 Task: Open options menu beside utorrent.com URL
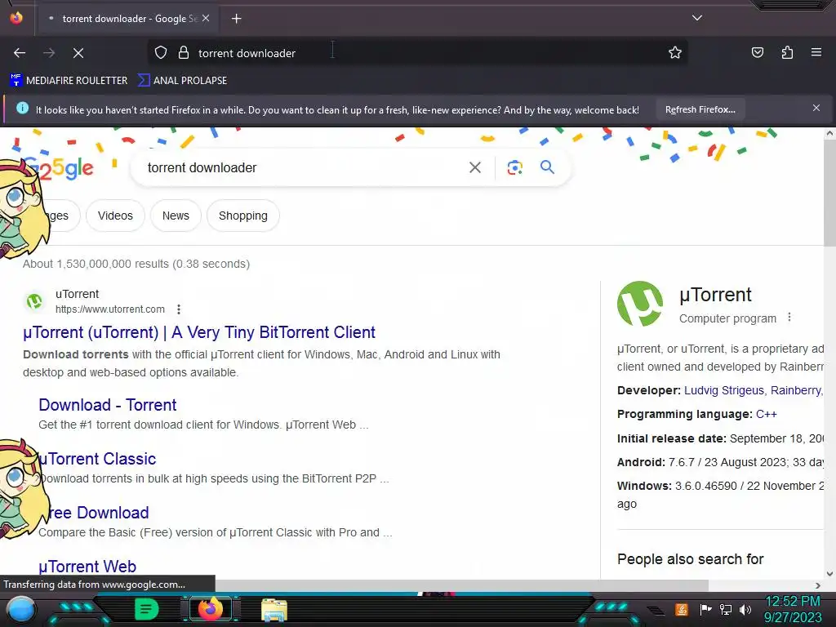[x=179, y=309]
